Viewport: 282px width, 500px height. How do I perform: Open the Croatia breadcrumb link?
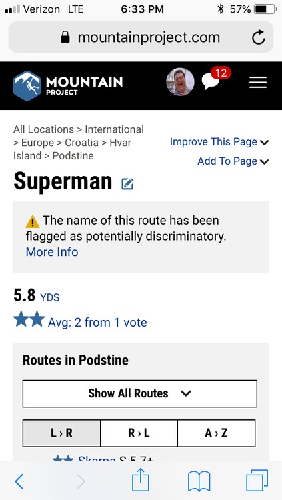(81, 143)
